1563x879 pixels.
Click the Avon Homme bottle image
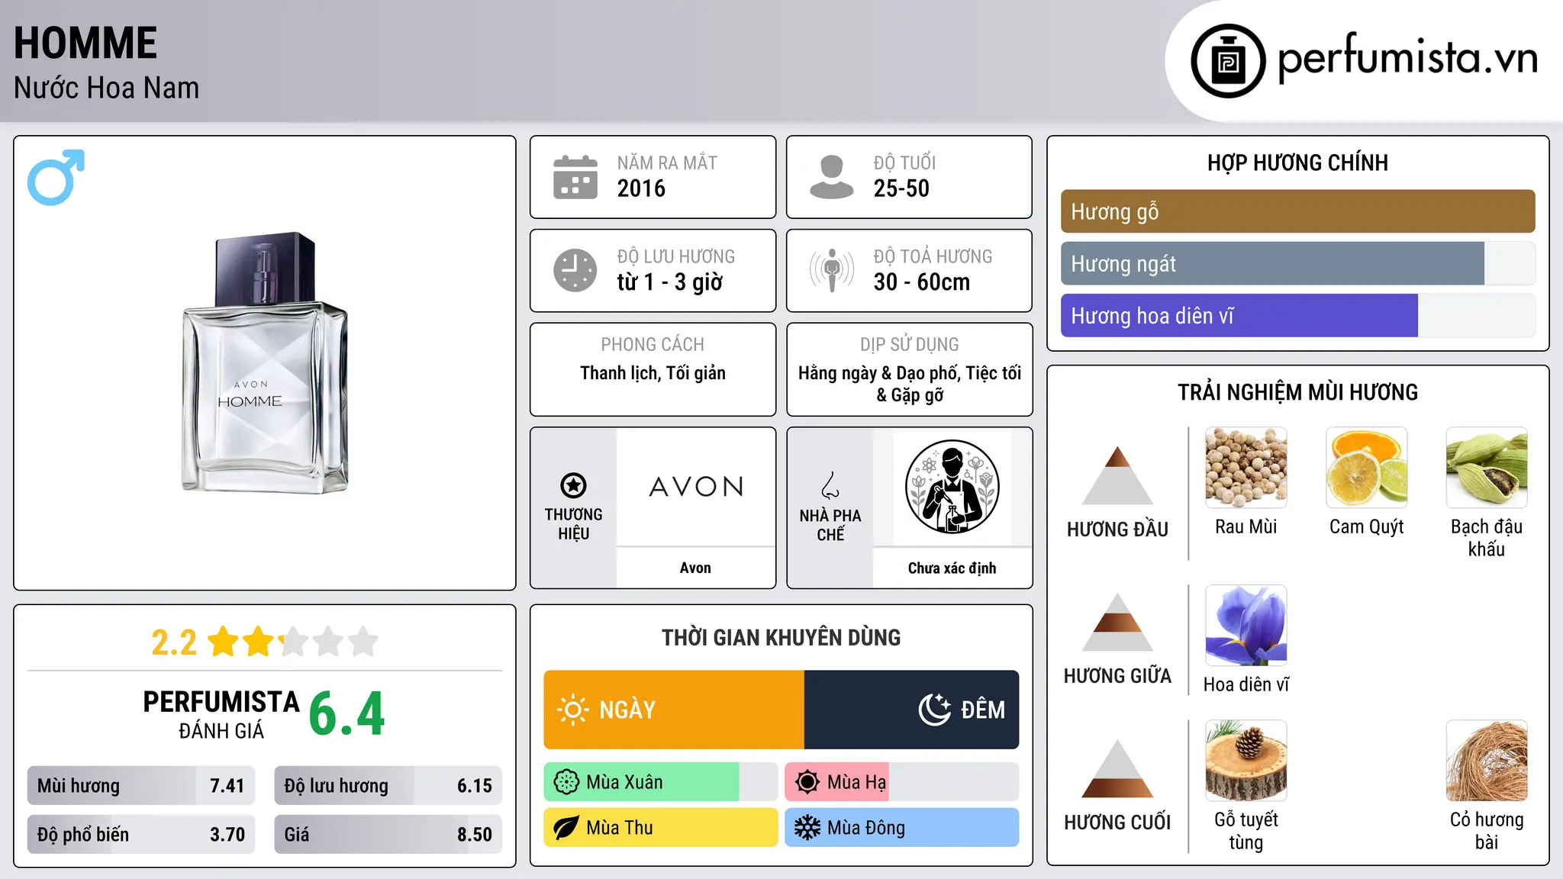pyautogui.click(x=265, y=362)
